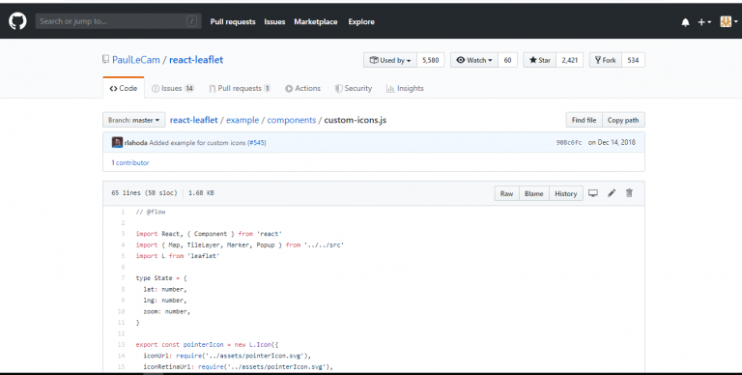Screen dimensions: 742x375
Task: Open the GitHub home logo
Action: coord(17,21)
